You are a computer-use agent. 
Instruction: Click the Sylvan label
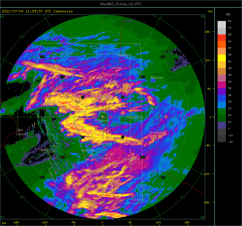tap(103, 79)
